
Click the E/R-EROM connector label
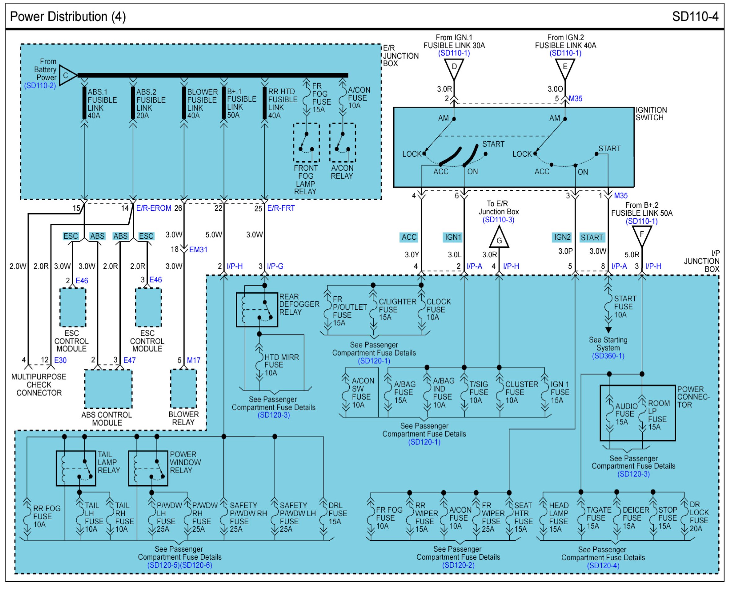[x=154, y=208]
